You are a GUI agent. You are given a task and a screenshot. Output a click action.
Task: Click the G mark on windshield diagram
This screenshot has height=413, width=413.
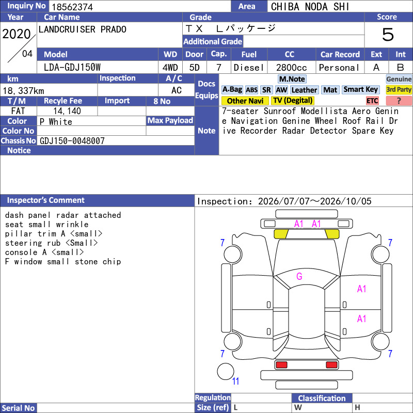(x=299, y=276)
